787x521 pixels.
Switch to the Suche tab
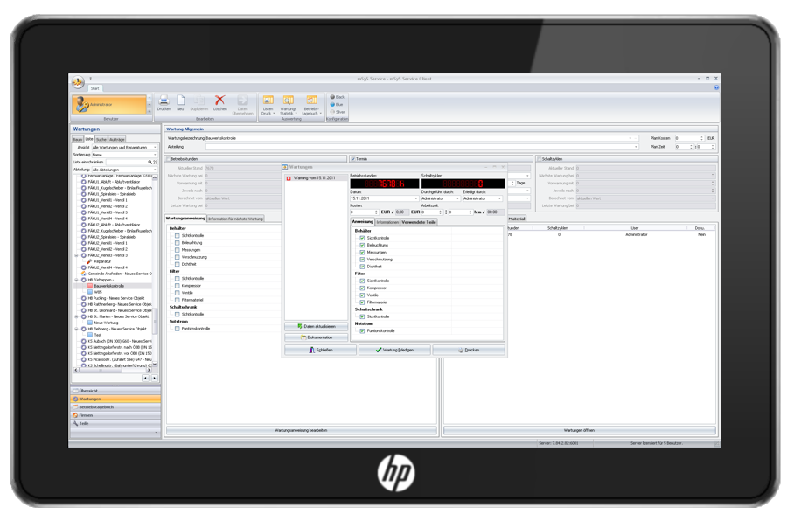tap(101, 139)
